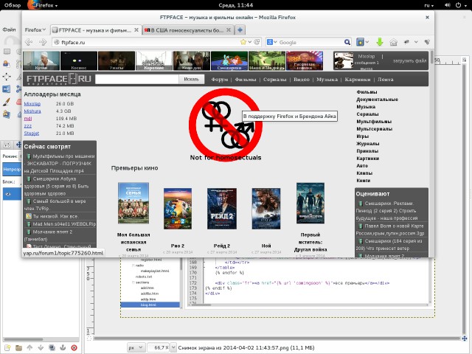Open Документальные category in right sidebar
Image resolution: width=472 pixels, height=354 pixels.
[x=377, y=100]
